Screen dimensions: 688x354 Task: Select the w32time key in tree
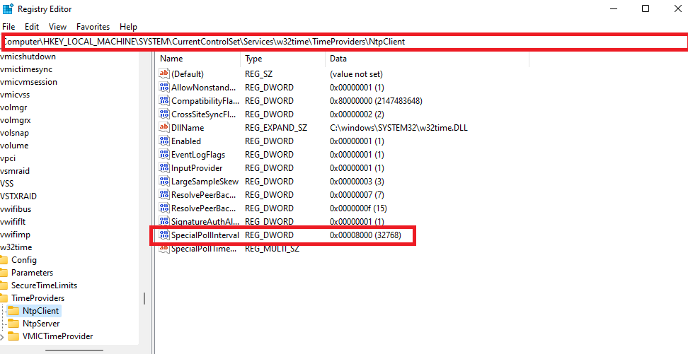pyautogui.click(x=16, y=247)
